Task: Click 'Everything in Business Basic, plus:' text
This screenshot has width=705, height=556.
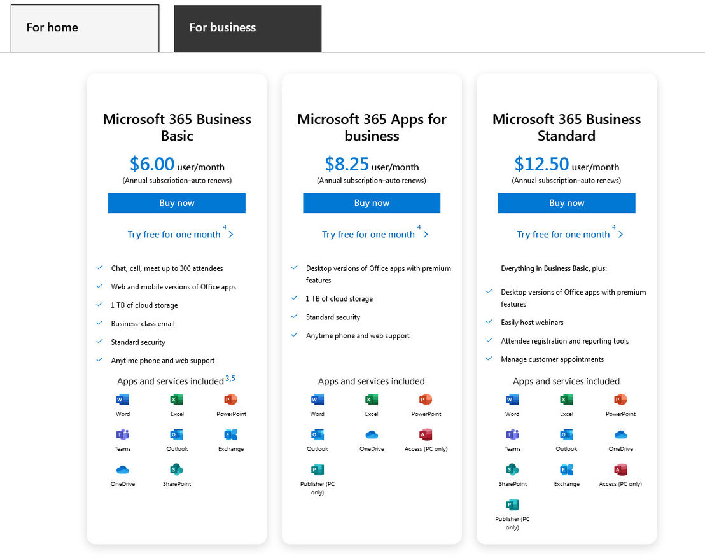Action: point(554,268)
